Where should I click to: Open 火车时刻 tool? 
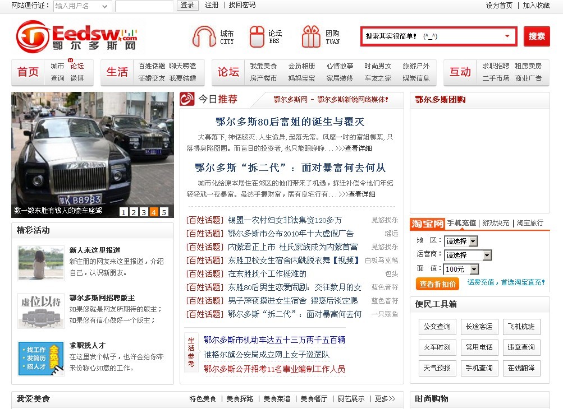pyautogui.click(x=437, y=347)
